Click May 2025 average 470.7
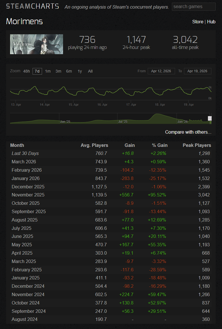Screen dimensions: 222x329 point(101,245)
